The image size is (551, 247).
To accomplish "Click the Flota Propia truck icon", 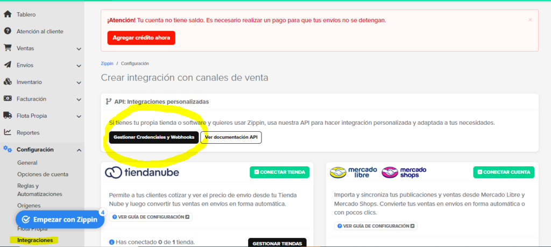I will 8,115.
